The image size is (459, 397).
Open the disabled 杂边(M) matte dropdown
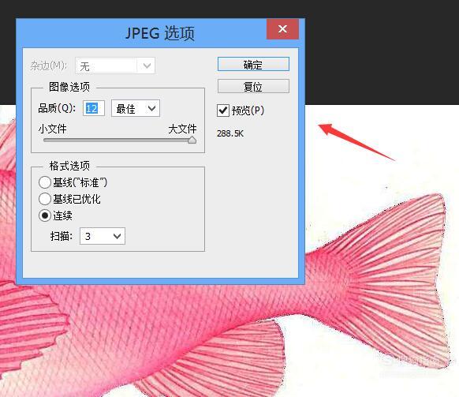coord(115,66)
